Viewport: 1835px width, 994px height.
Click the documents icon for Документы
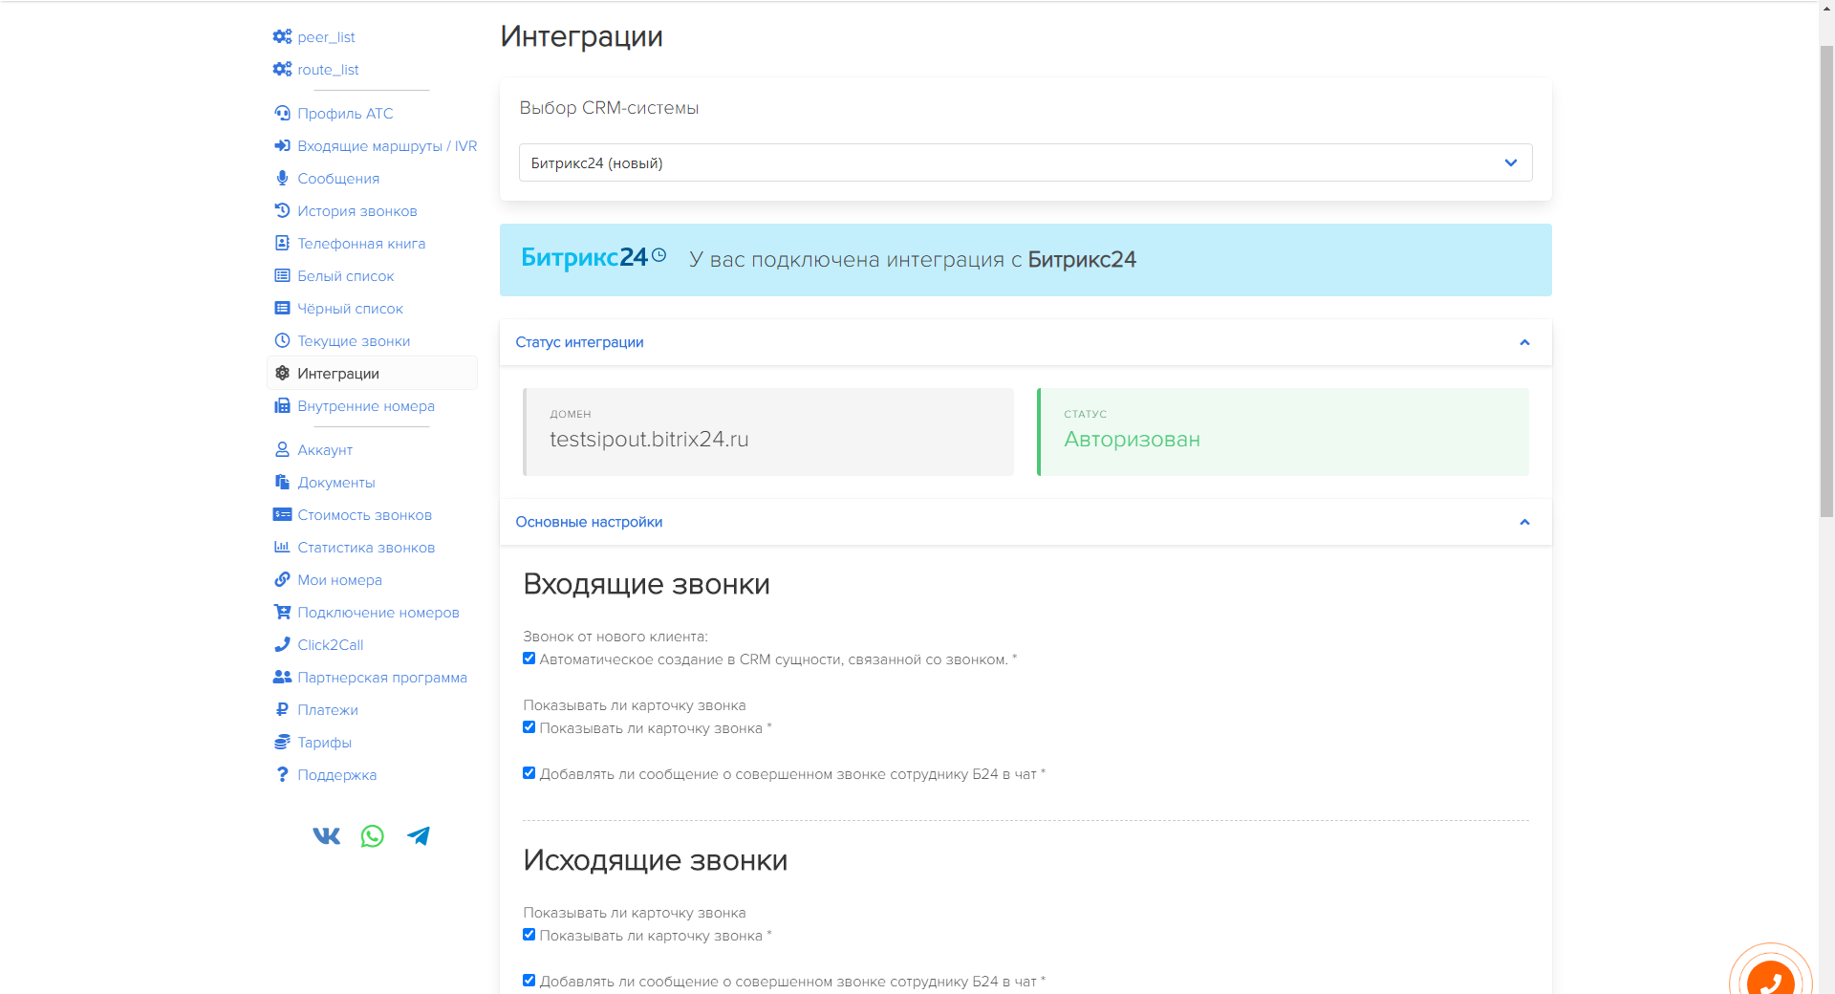tap(282, 482)
